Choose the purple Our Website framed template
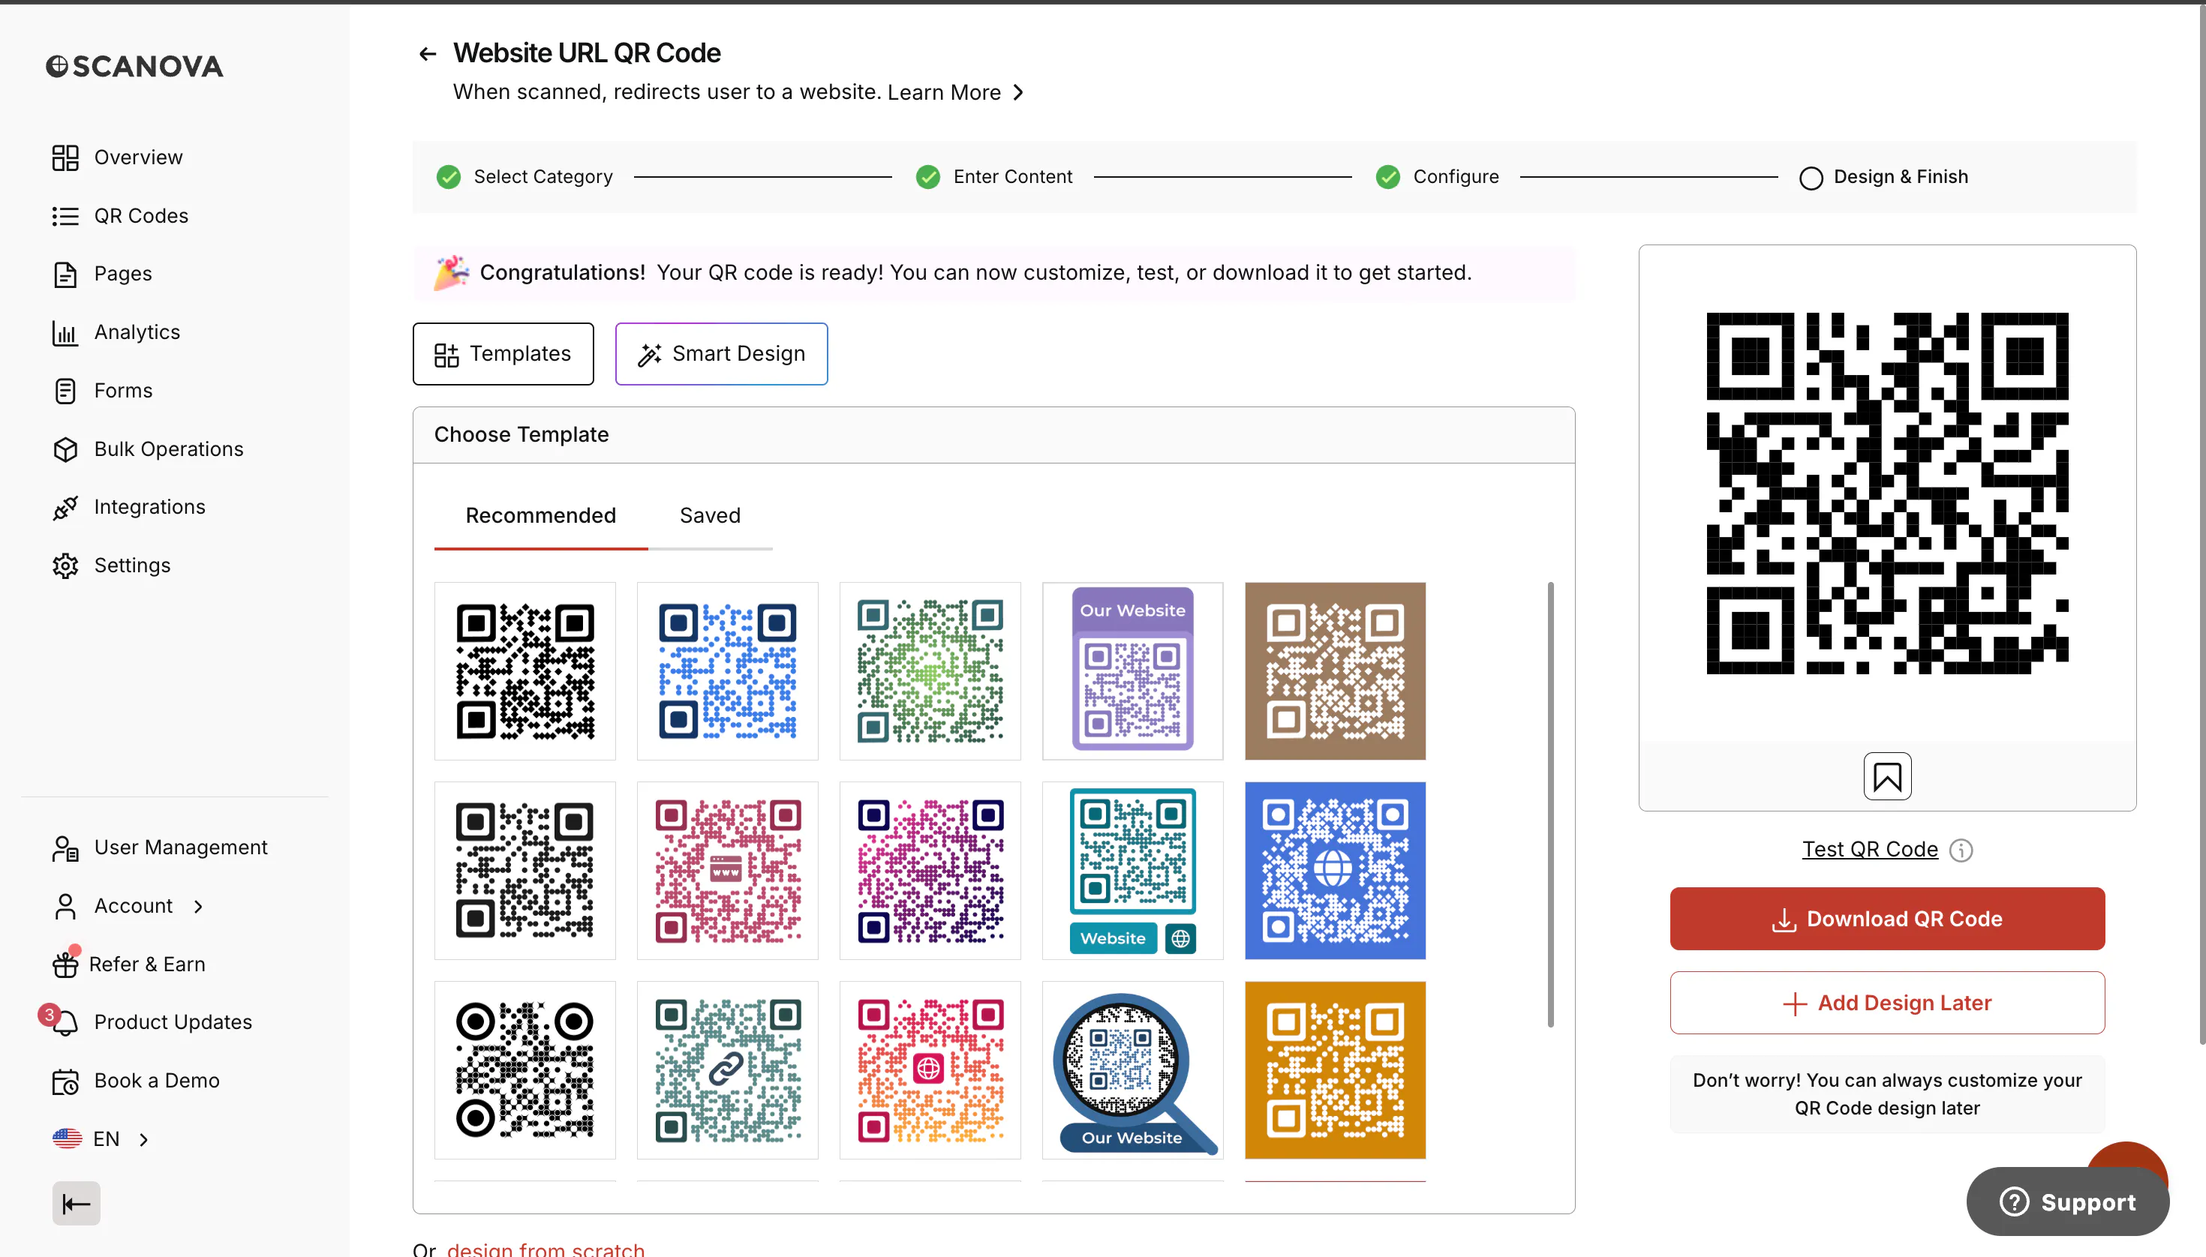Screen dimensions: 2206x1257 [1132, 670]
